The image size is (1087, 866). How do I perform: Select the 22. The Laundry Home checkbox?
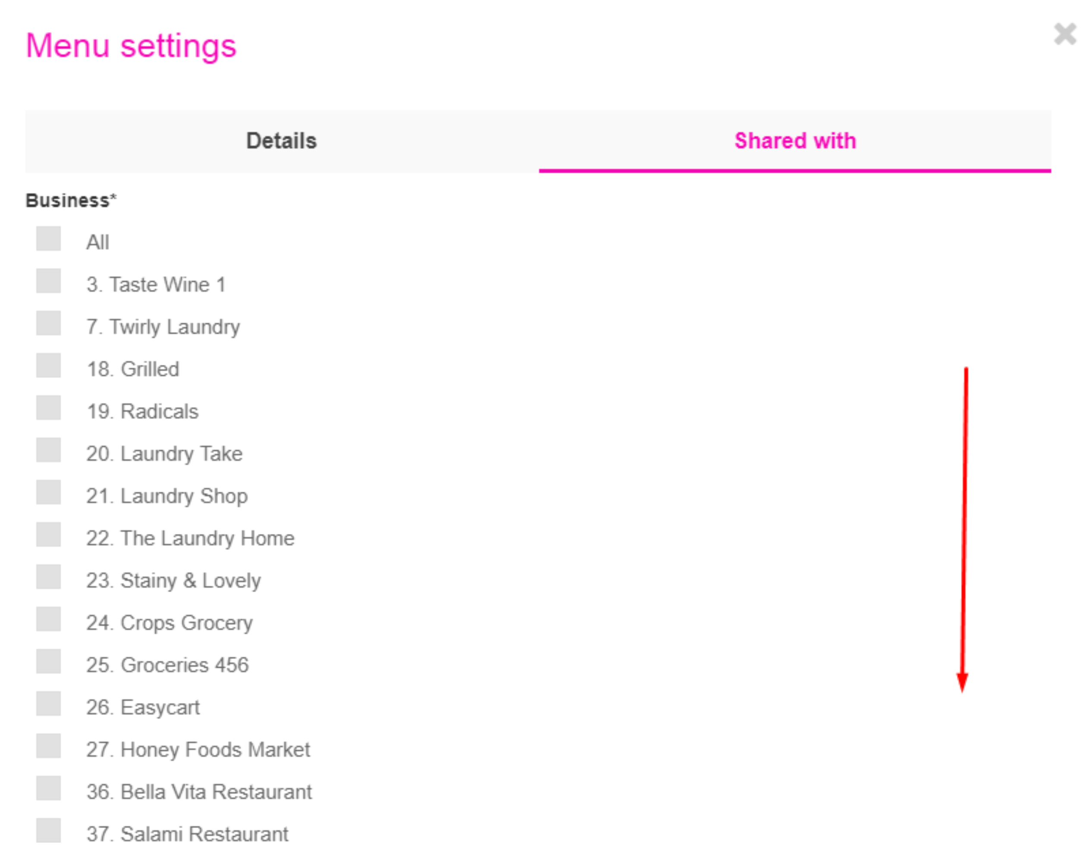48,535
